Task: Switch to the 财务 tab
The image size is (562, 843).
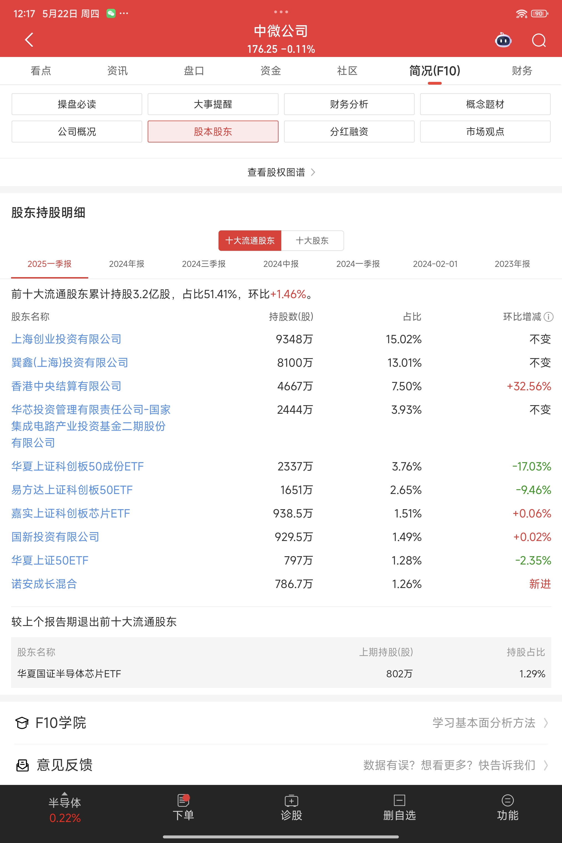Action: tap(522, 71)
